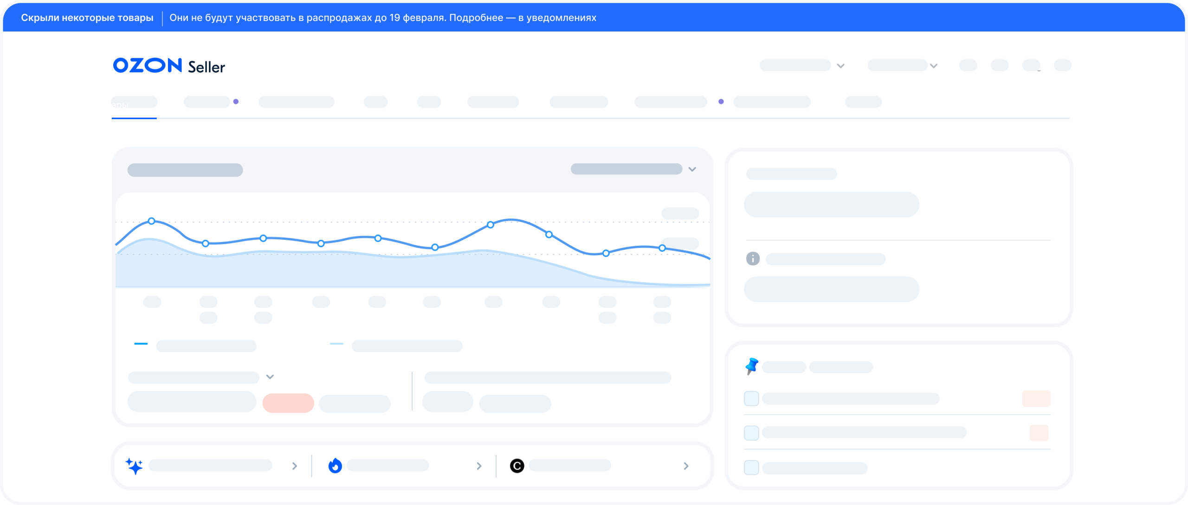The width and height of the screenshot is (1188, 505).
Task: Expand the first header dropdown near the logo row
Action: coord(840,66)
